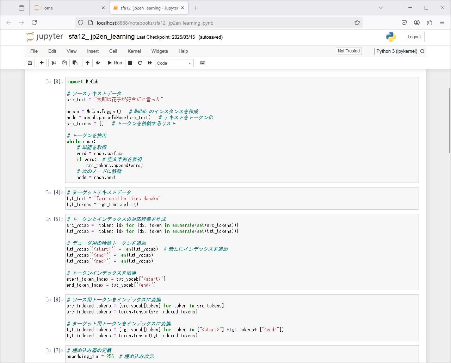Click the localhost address bar
The width and height of the screenshot is (451, 363).
[x=218, y=23]
